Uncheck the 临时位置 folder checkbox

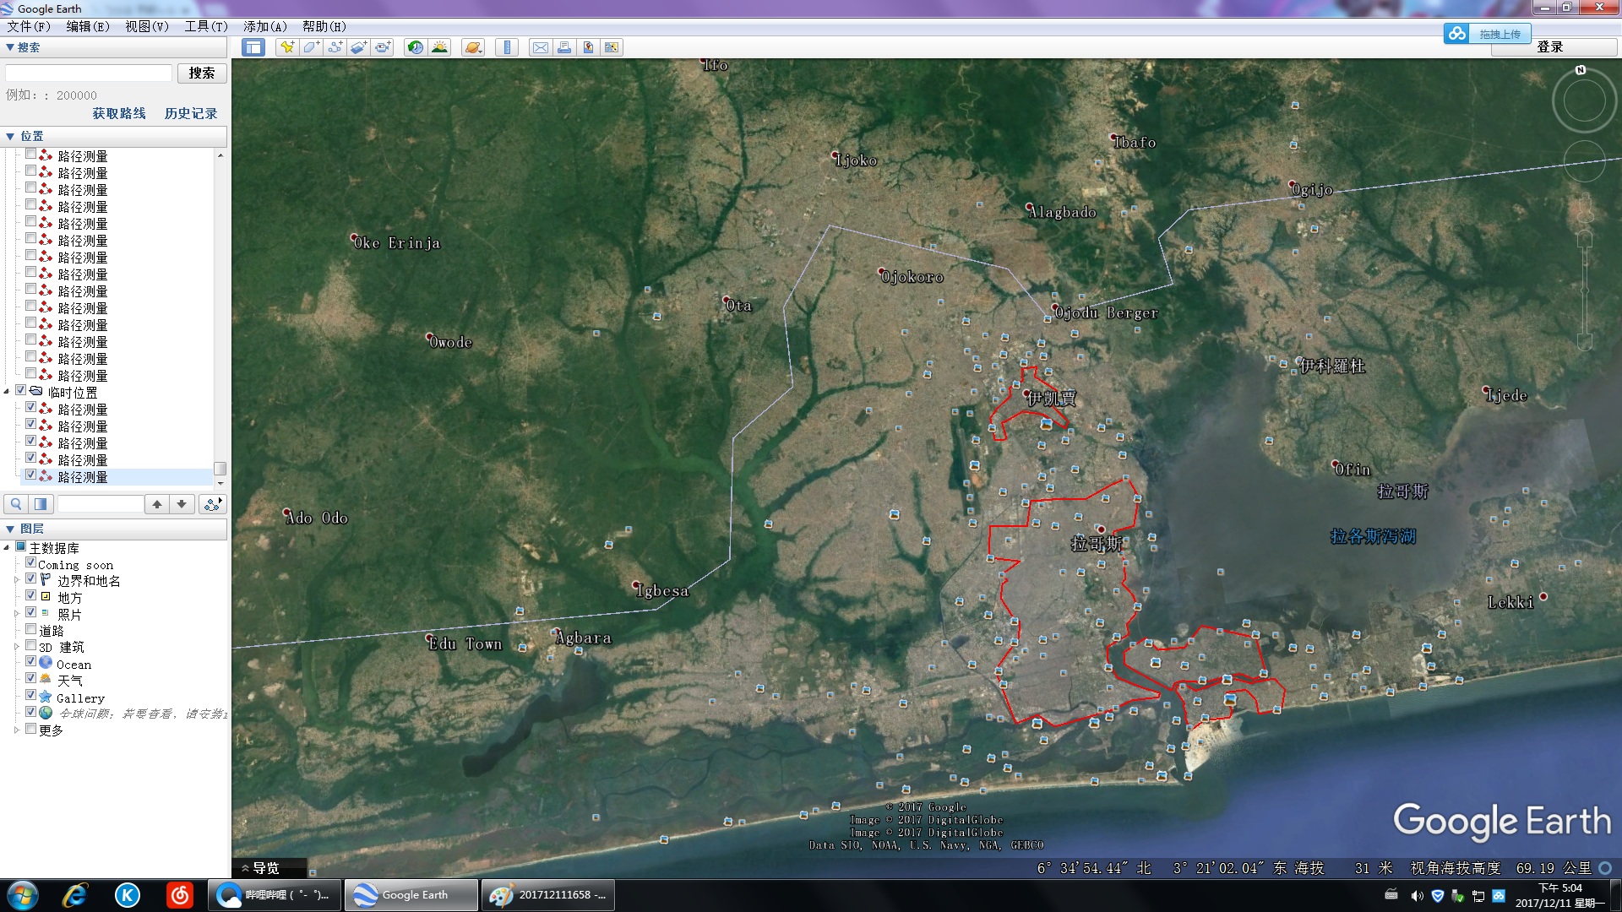point(21,391)
